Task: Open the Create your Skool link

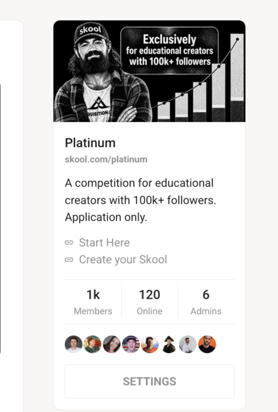Action: tap(123, 260)
